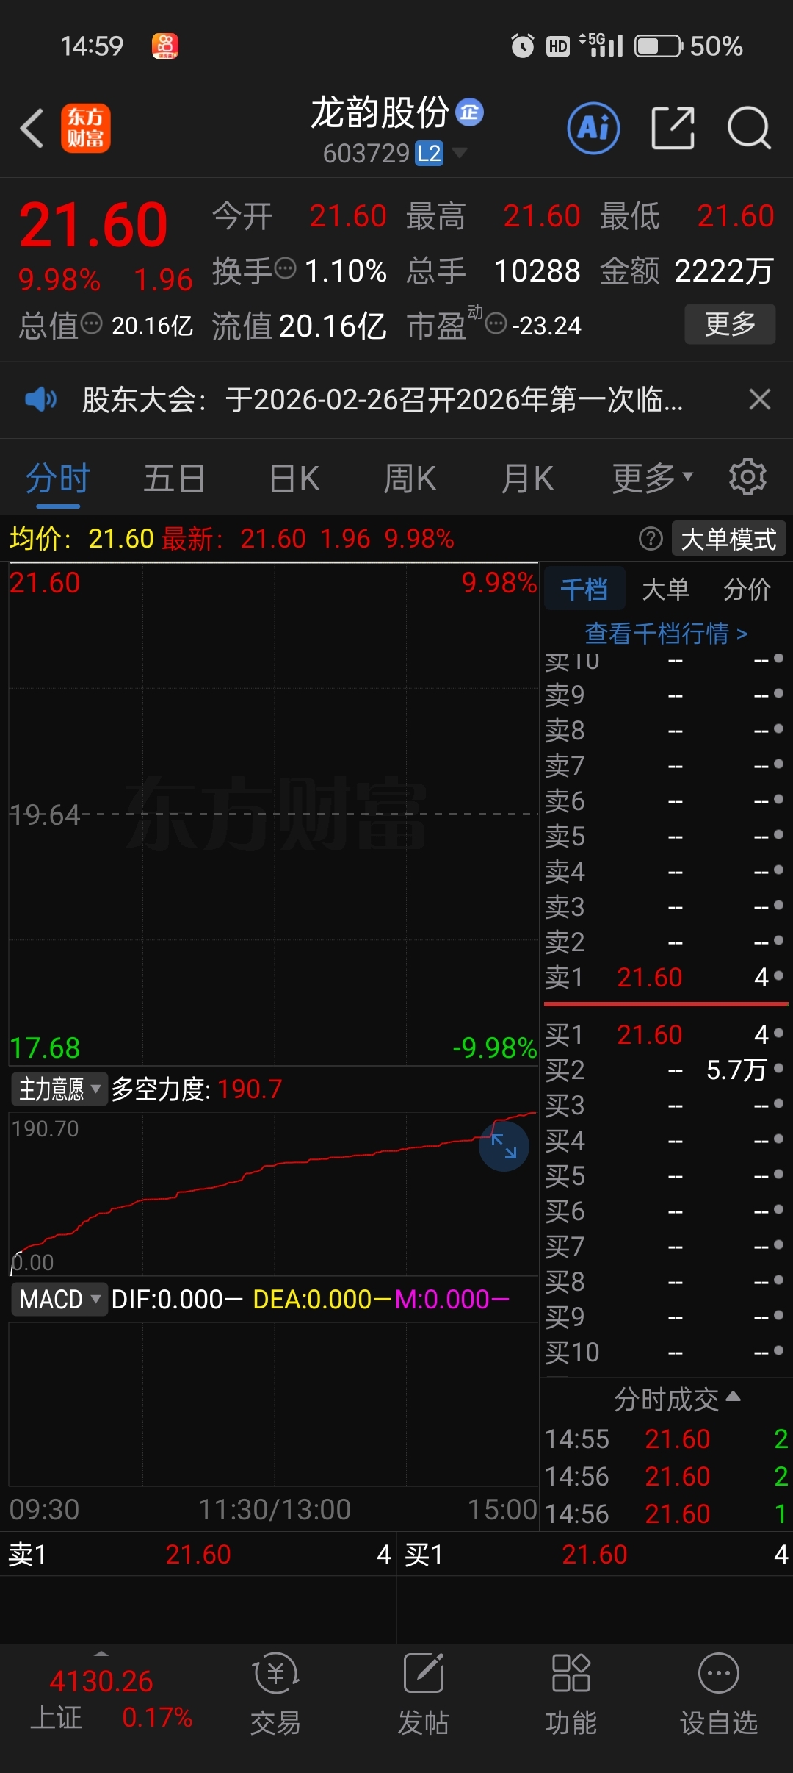Tap the announcement speaker icon
Screen dimensions: 793x1773
(40, 399)
